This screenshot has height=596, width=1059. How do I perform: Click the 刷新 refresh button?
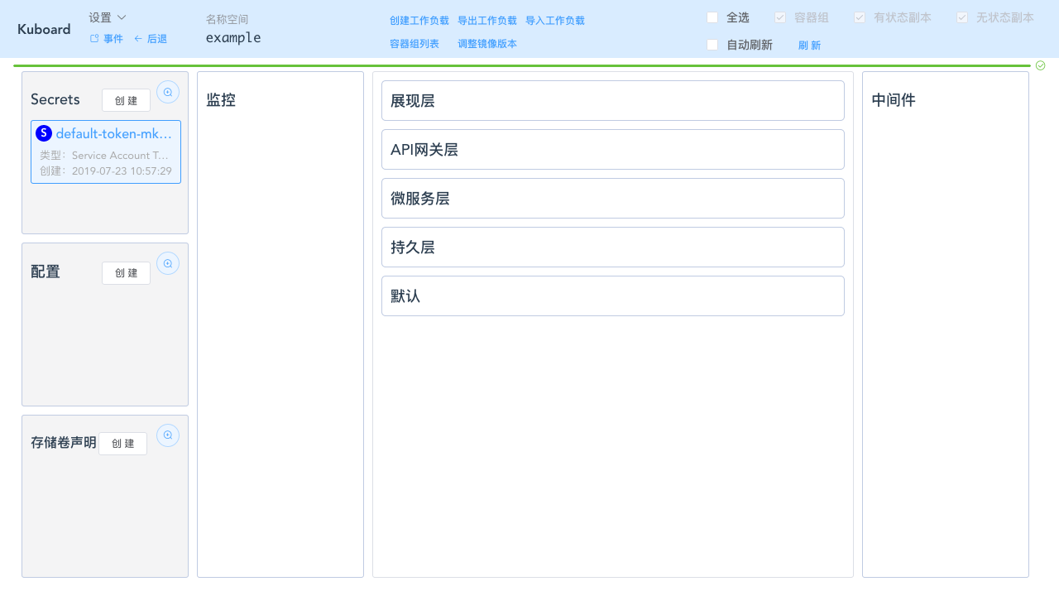click(x=810, y=46)
